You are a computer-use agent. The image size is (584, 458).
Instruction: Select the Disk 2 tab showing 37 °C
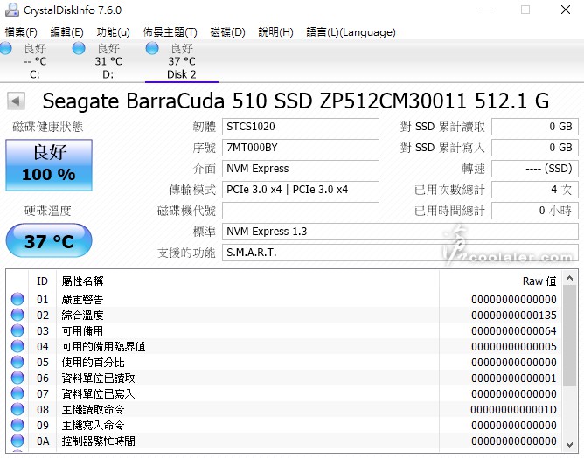[181, 61]
